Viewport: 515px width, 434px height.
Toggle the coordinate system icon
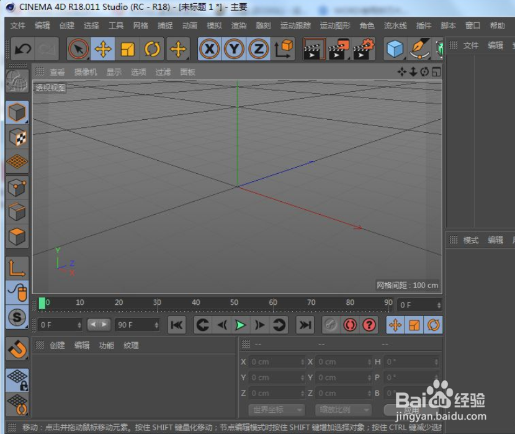(x=283, y=49)
